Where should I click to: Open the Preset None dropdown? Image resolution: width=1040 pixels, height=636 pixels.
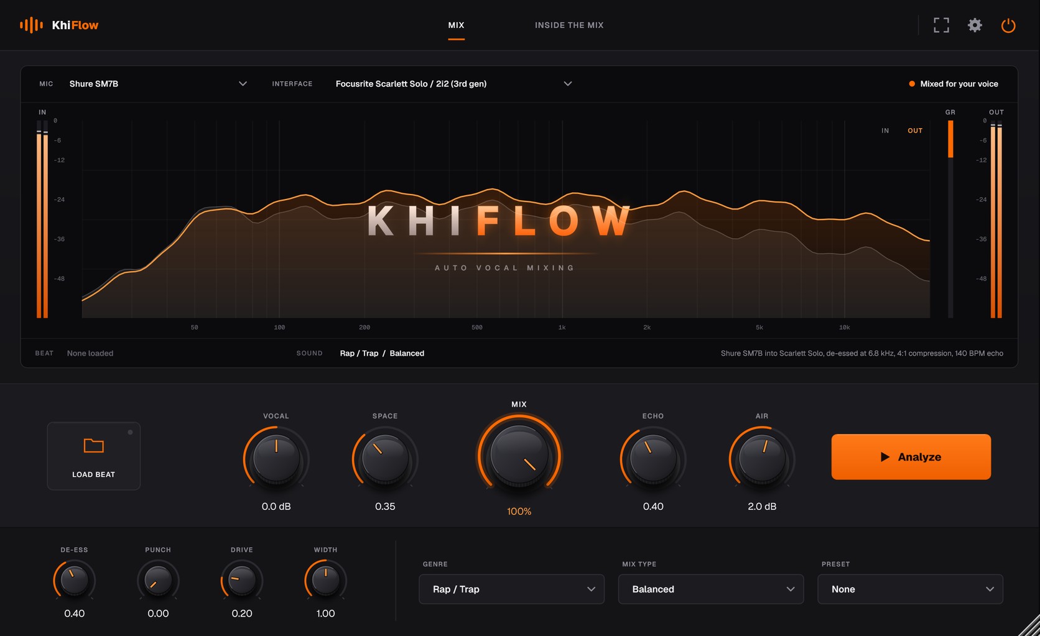point(910,589)
